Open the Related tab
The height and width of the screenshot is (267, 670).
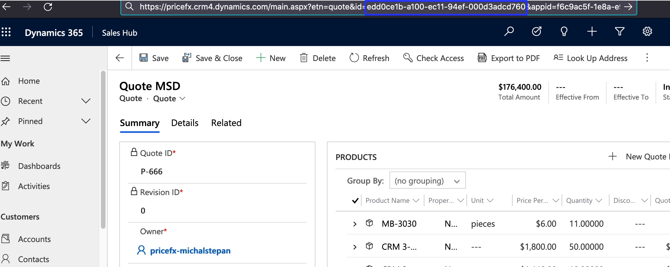226,123
